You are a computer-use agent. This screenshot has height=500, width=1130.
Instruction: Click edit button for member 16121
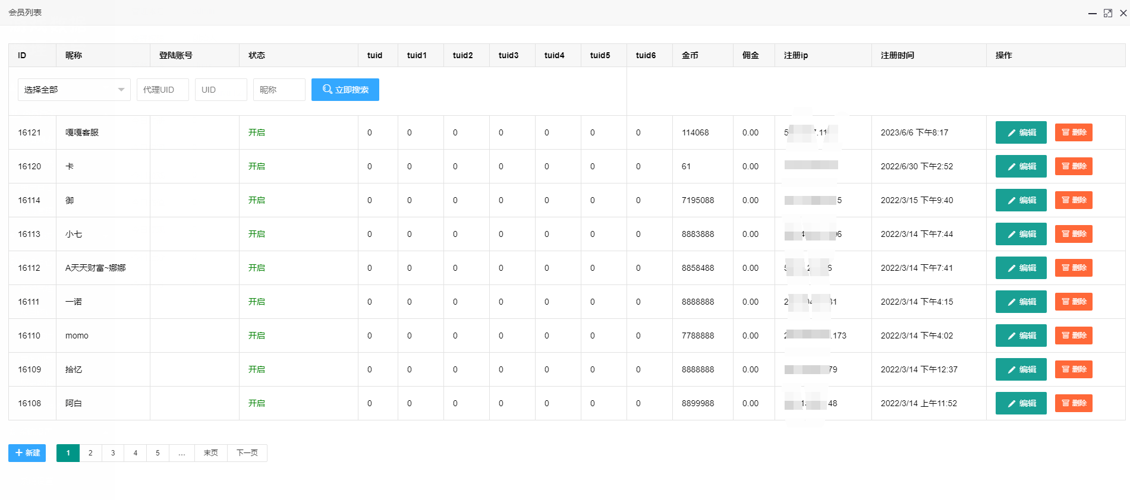coord(1021,132)
